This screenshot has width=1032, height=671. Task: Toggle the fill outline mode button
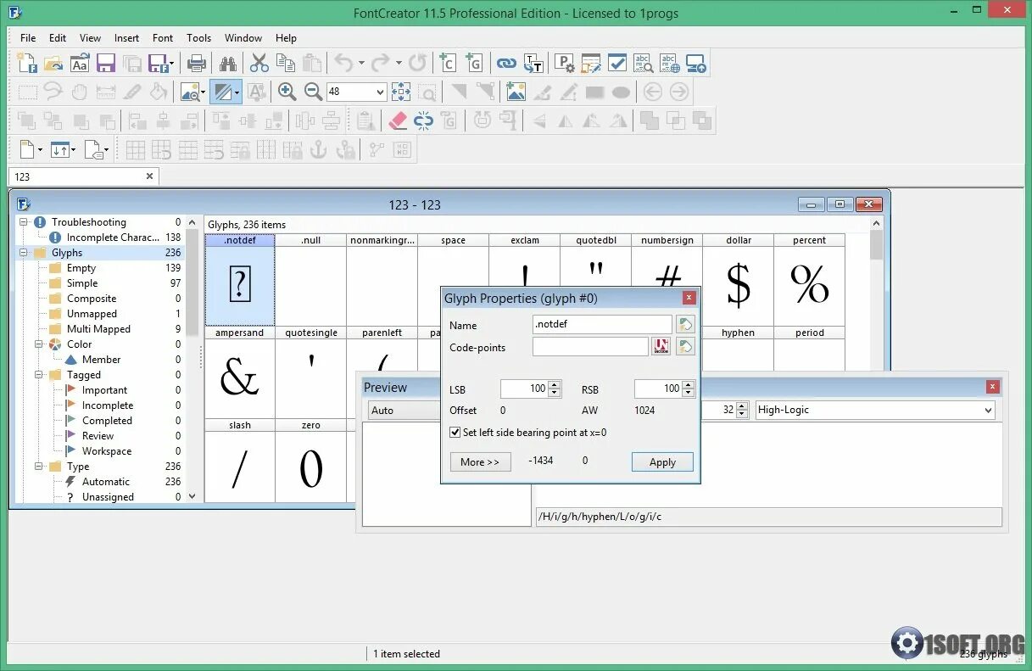pyautogui.click(x=226, y=92)
